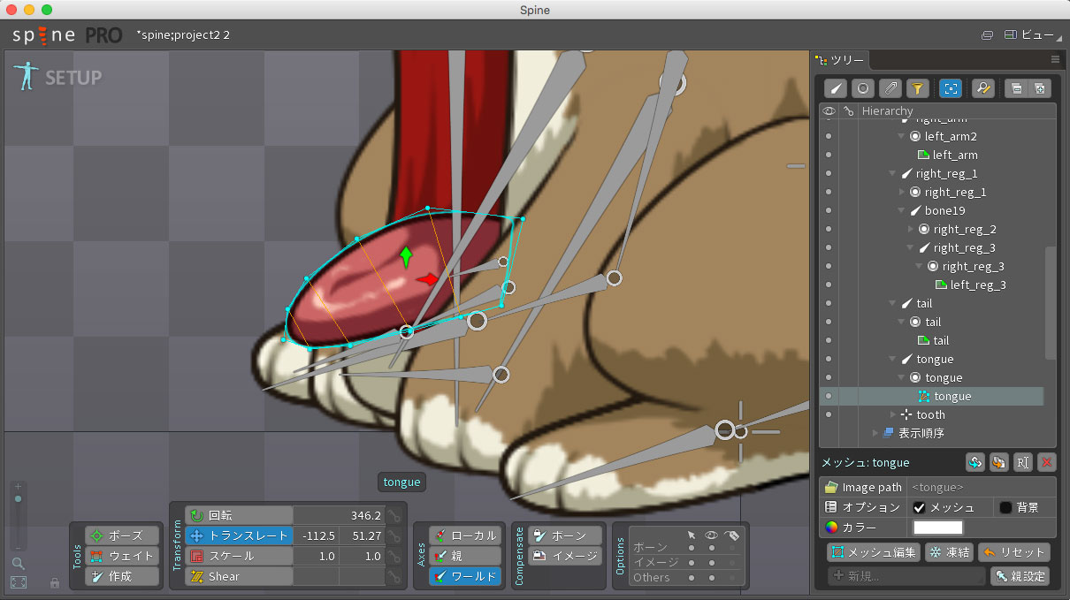Toggle visibility dot for tail attachment row
Image resolution: width=1070 pixels, height=600 pixels.
pyautogui.click(x=829, y=340)
